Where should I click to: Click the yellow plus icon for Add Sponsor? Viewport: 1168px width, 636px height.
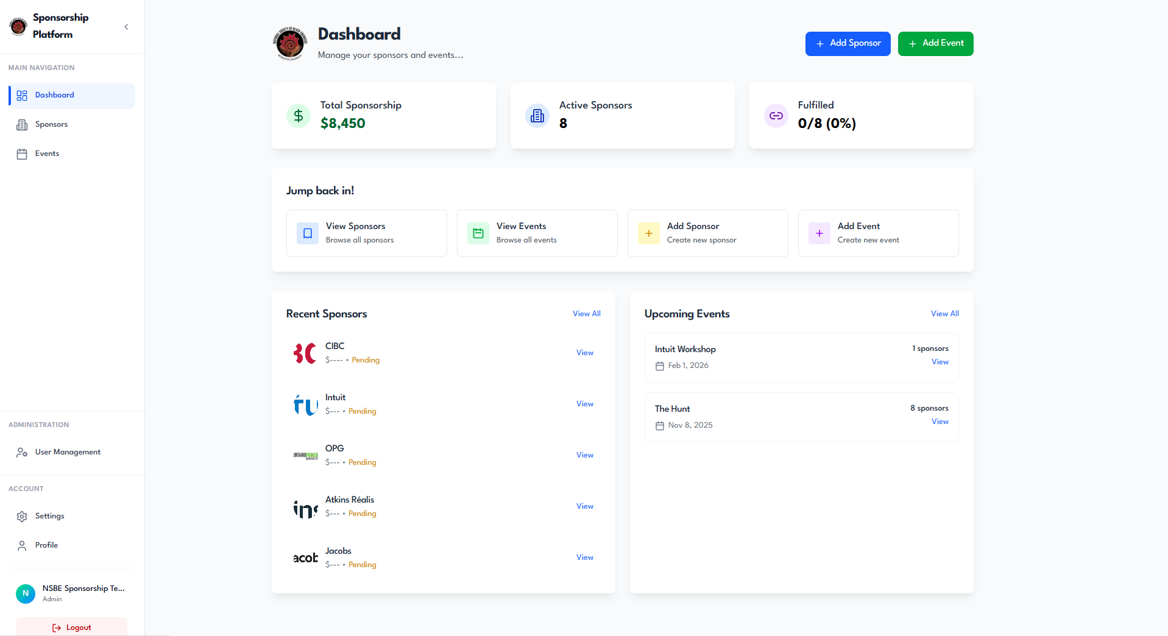[x=649, y=233]
